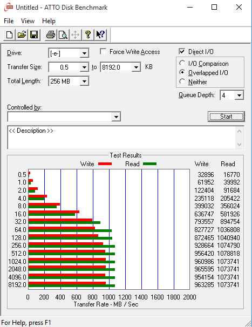This screenshot has width=252, height=327.
Task: Click the Start button
Action: [226, 117]
